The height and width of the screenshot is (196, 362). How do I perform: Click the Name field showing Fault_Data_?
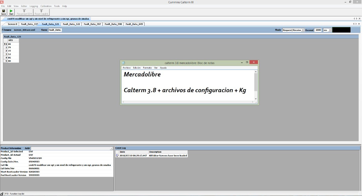pyautogui.click(x=55, y=30)
